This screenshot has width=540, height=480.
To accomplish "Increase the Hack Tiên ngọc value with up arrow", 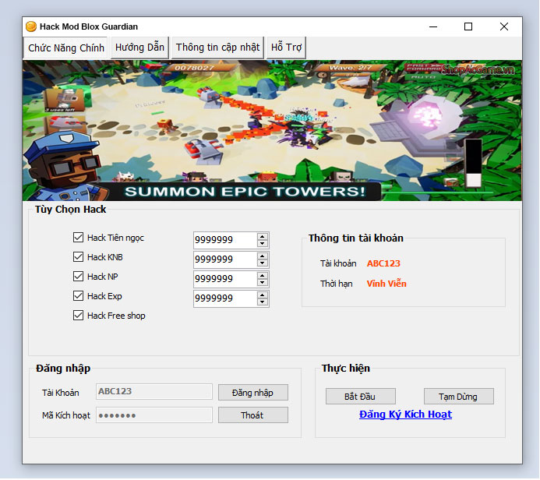I will [x=263, y=237].
